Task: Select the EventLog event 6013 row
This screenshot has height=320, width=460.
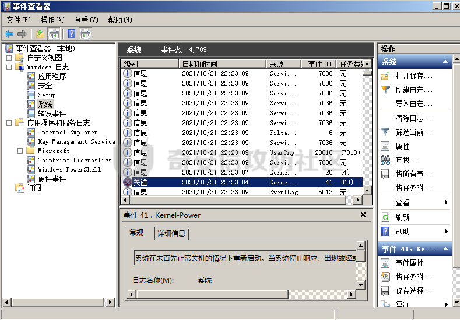Action: tap(242, 192)
